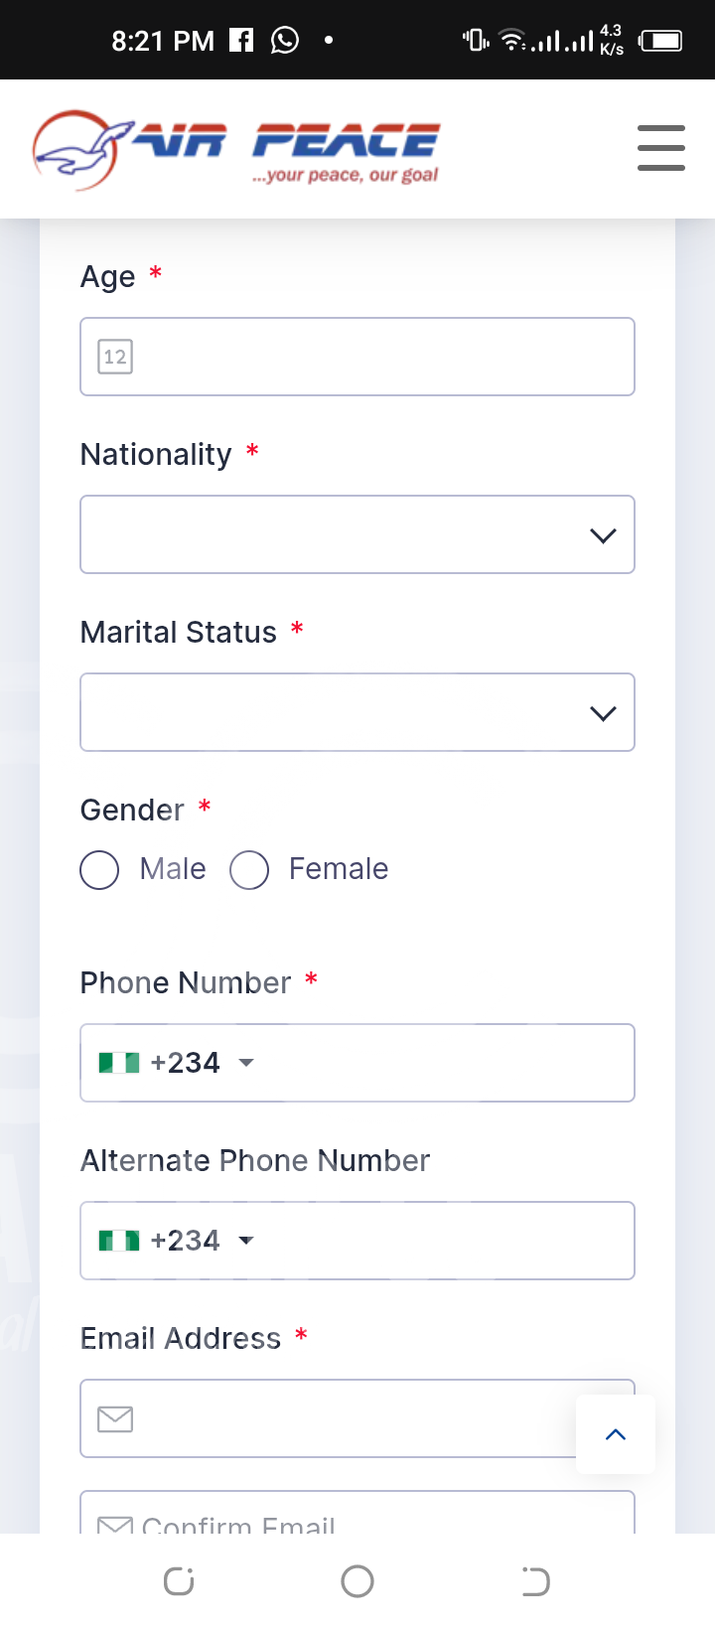
Task: Tap Android recent apps icon
Action: pos(179,1581)
